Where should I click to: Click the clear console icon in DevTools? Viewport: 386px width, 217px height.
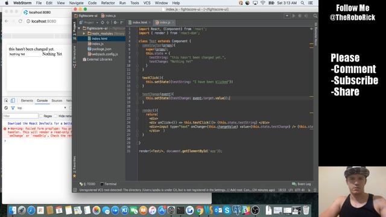click(6, 108)
